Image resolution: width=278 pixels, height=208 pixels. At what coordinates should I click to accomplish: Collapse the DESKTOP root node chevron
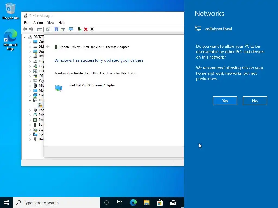(25, 37)
